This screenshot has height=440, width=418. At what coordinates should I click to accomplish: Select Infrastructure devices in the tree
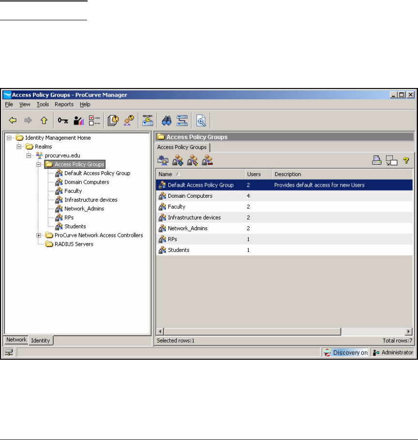90,200
